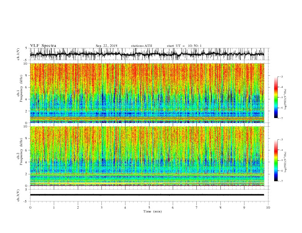Click the "ch.1(V)" waveform axis label
The image size is (302, 233).
[18, 54]
